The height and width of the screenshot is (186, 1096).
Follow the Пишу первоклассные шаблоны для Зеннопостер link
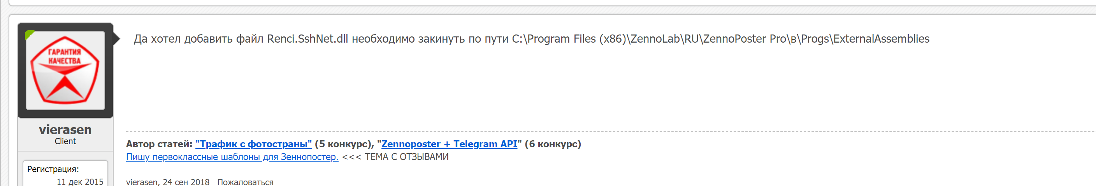point(232,157)
